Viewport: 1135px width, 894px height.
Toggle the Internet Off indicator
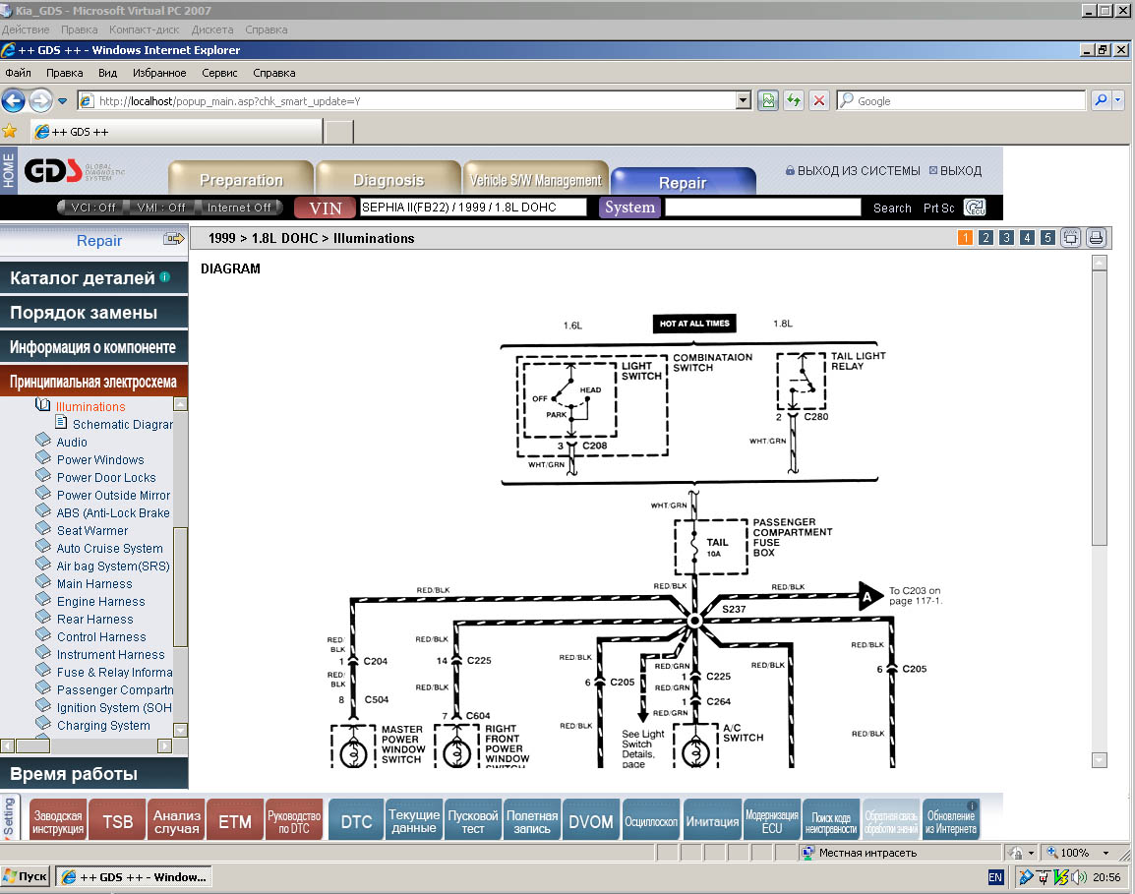point(239,208)
